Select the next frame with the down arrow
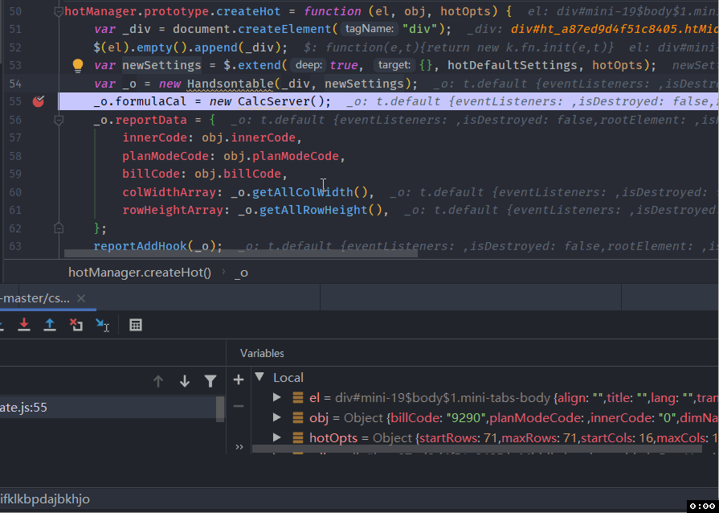 click(x=185, y=381)
